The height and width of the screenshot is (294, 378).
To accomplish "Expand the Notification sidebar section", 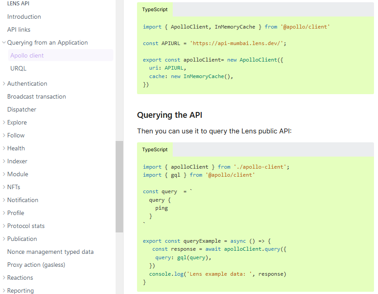I will click(x=4, y=200).
